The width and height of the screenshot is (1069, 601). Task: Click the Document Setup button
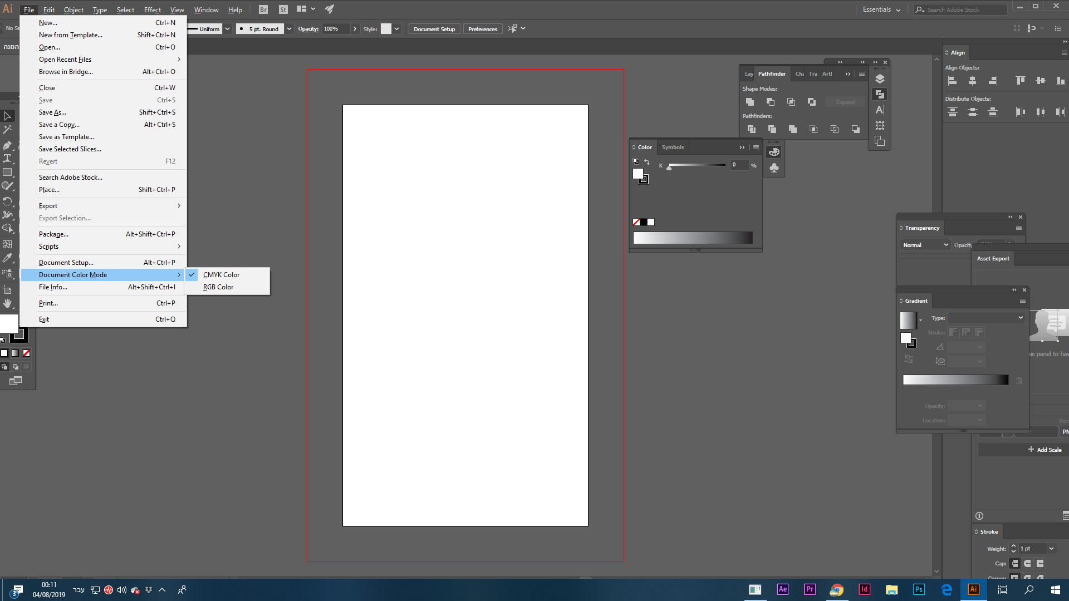(434, 28)
